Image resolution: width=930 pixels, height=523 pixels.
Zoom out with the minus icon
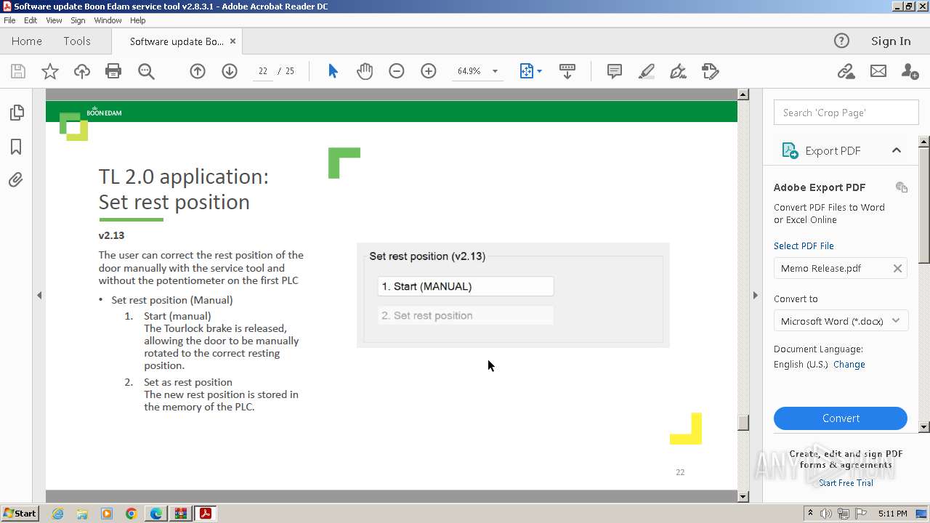pos(397,71)
